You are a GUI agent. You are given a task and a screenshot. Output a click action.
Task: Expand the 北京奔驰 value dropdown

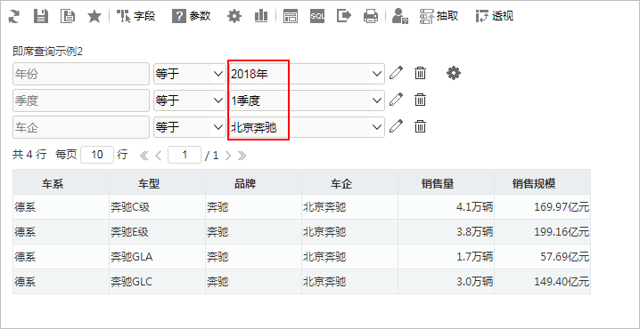376,127
